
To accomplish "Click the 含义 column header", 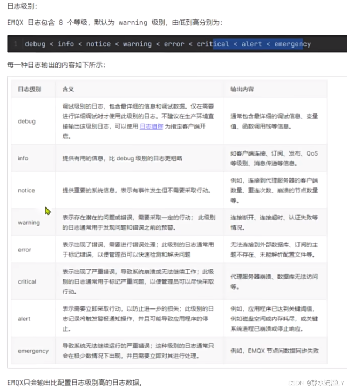I will click(x=68, y=89).
